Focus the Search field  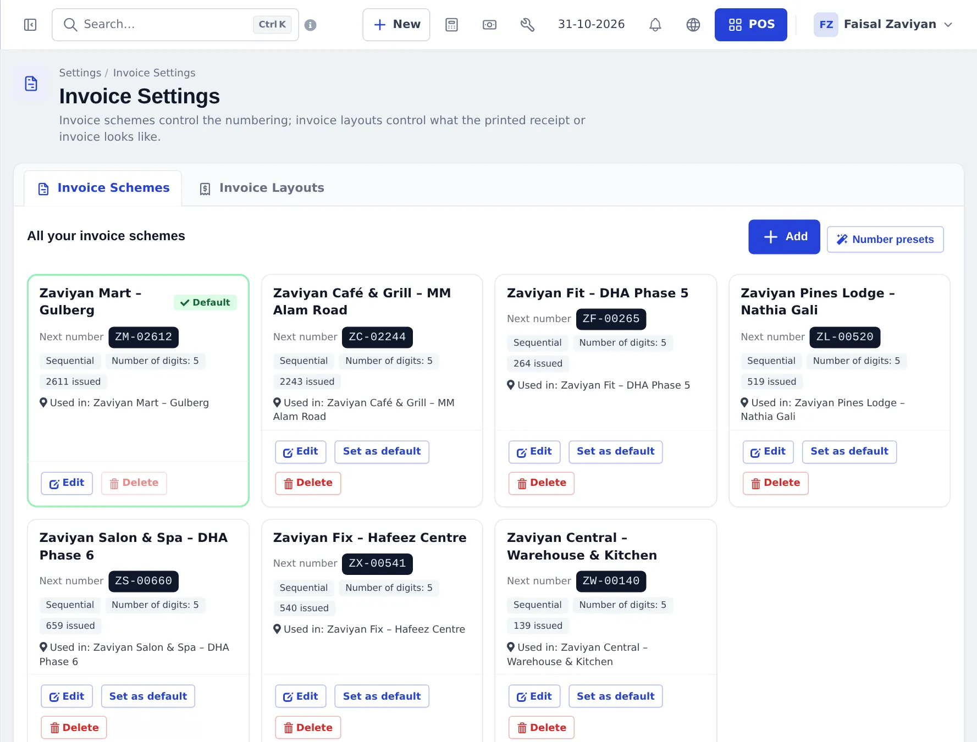175,25
